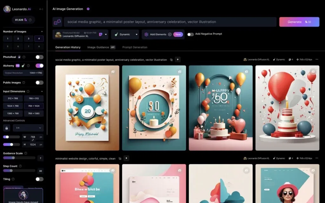Viewport: 325px width, 203px height.
Task: Enable the PhotoReal toggle
Action: (x=39, y=57)
